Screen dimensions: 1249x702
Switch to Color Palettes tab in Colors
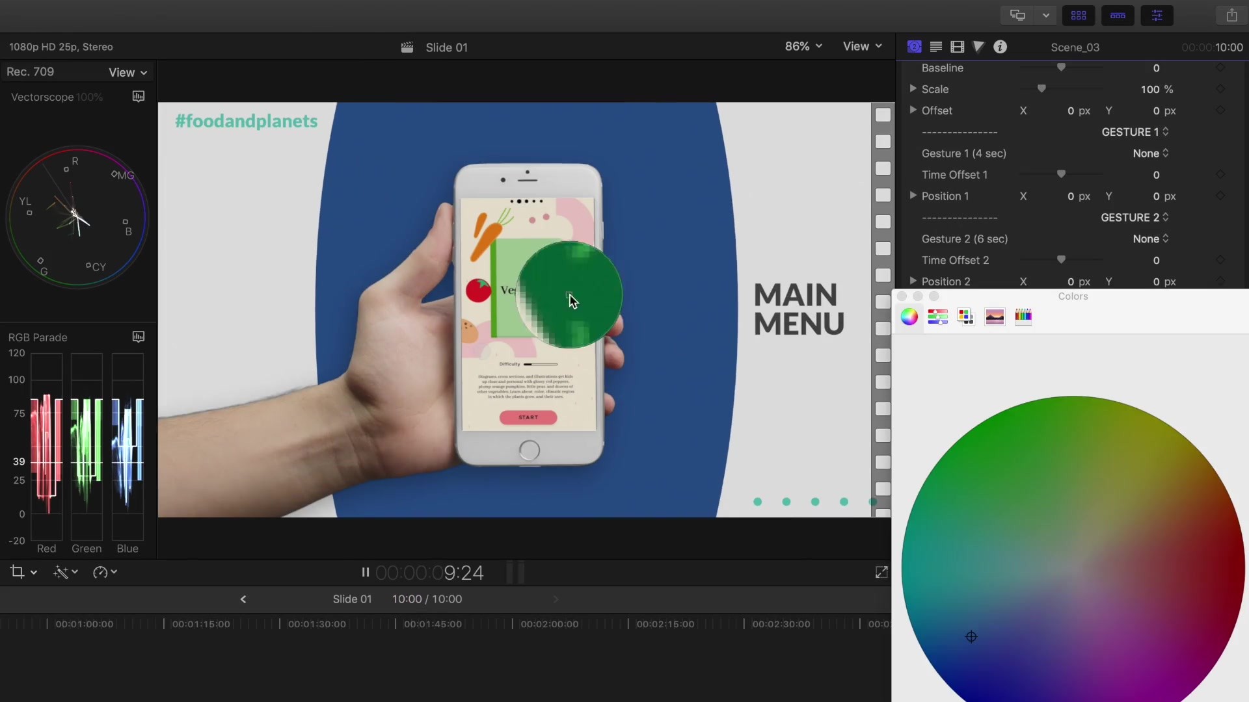pos(966,317)
